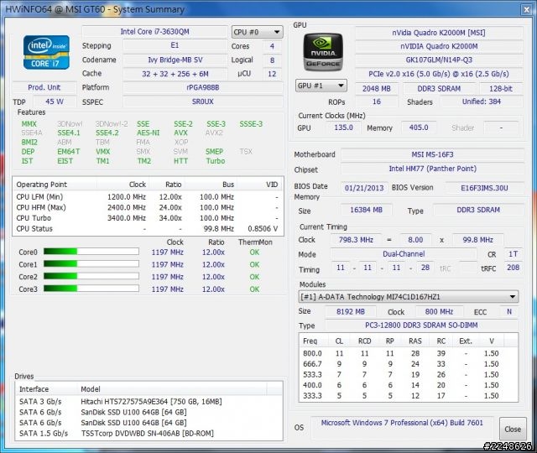Click the Core3 usage bar

[91, 289]
